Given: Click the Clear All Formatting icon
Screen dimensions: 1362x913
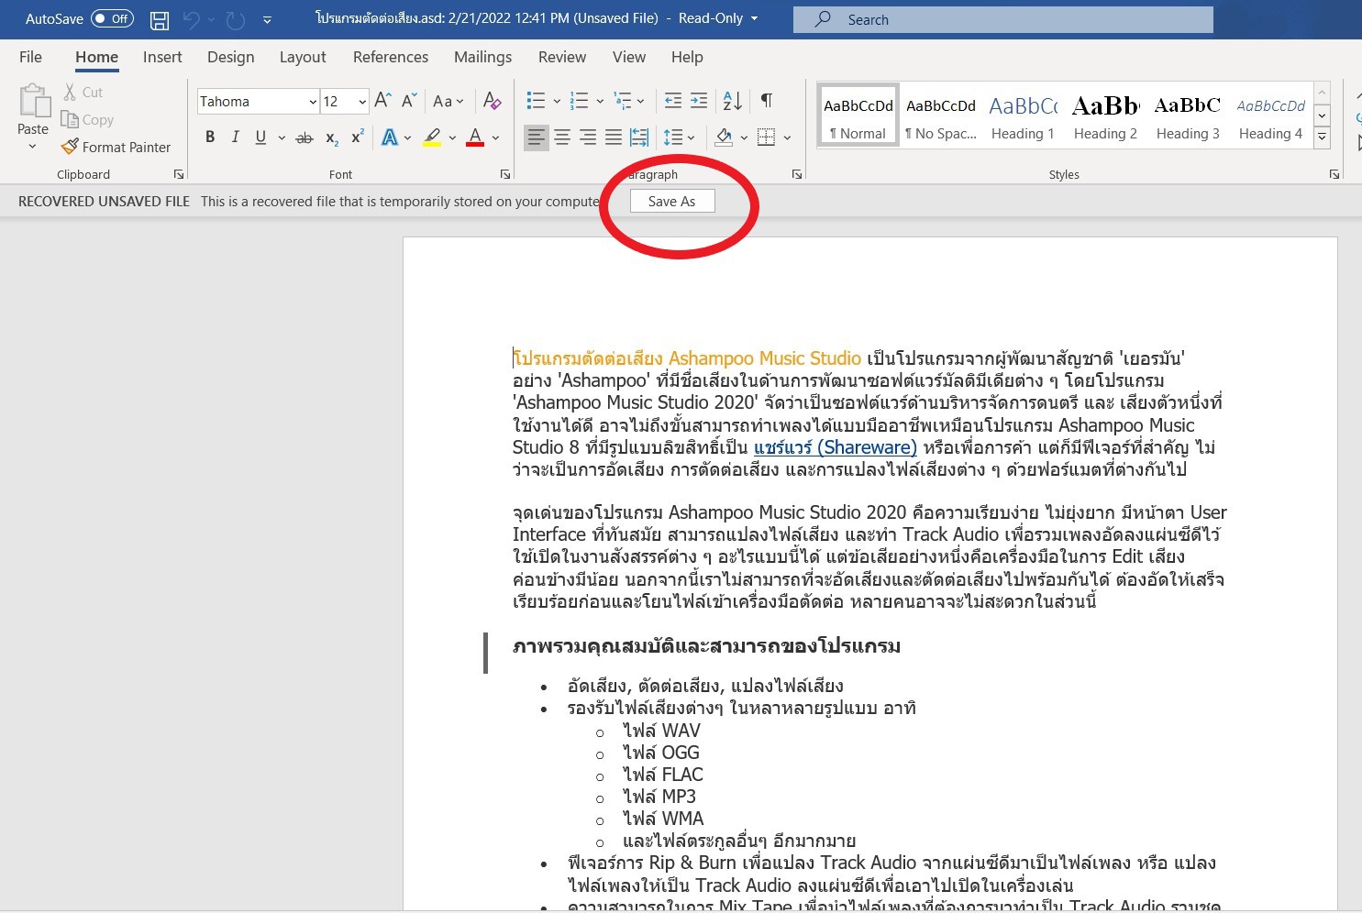Looking at the screenshot, I should pos(493,101).
